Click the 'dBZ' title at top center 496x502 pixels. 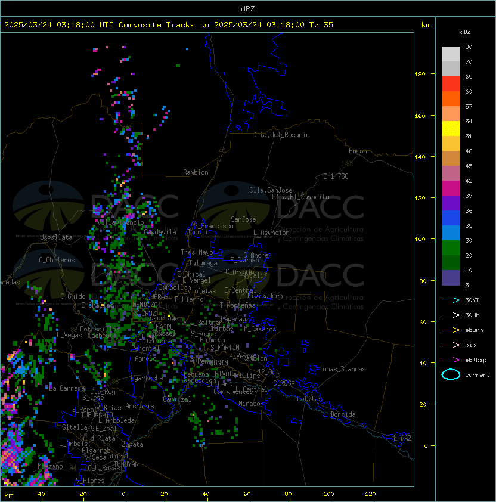[248, 9]
